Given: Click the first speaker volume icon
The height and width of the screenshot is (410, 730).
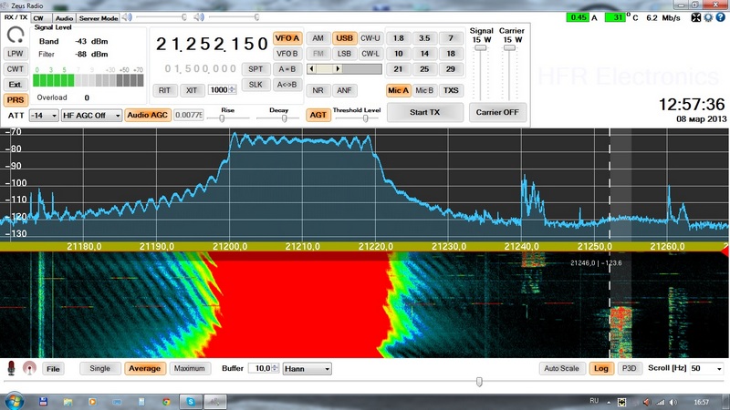Looking at the screenshot, I should tap(128, 17).
